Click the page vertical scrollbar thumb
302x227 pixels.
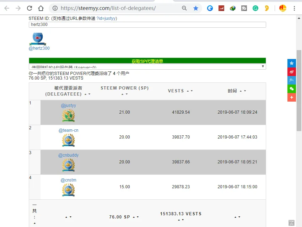click(299, 91)
